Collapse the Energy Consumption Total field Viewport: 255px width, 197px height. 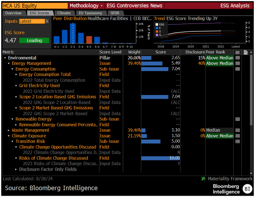point(16,74)
